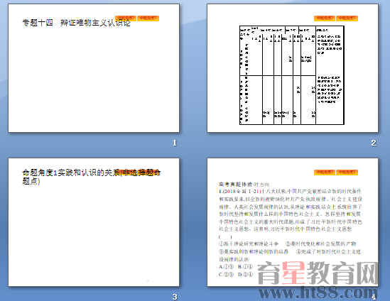Screen dimensions: 390x301
Task: Click the slide number 1 label
Action: (175, 143)
